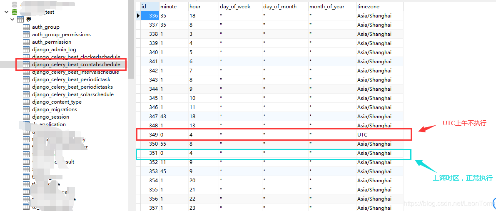Image resolution: width=496 pixels, height=211 pixels.
Task: Select hour cell 13 in row 348
Action: coord(203,126)
